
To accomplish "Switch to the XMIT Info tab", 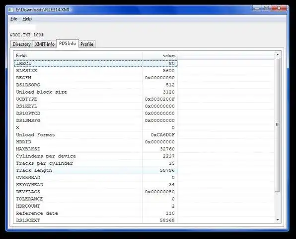I will pos(45,44).
